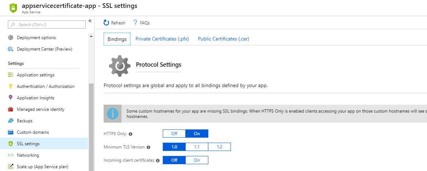
Task: Enable Incoming client certificates with On
Action: point(196,160)
